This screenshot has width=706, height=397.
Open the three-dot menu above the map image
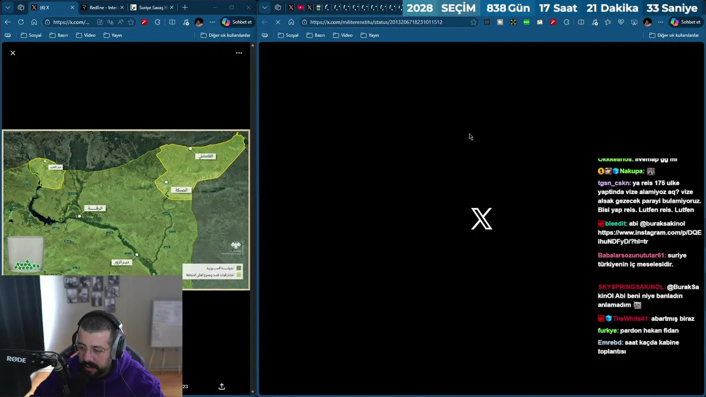pyautogui.click(x=239, y=53)
